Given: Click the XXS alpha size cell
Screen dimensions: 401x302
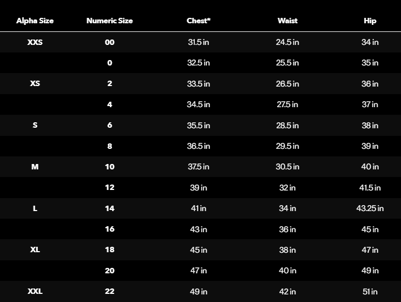Looking at the screenshot, I should (35, 42).
